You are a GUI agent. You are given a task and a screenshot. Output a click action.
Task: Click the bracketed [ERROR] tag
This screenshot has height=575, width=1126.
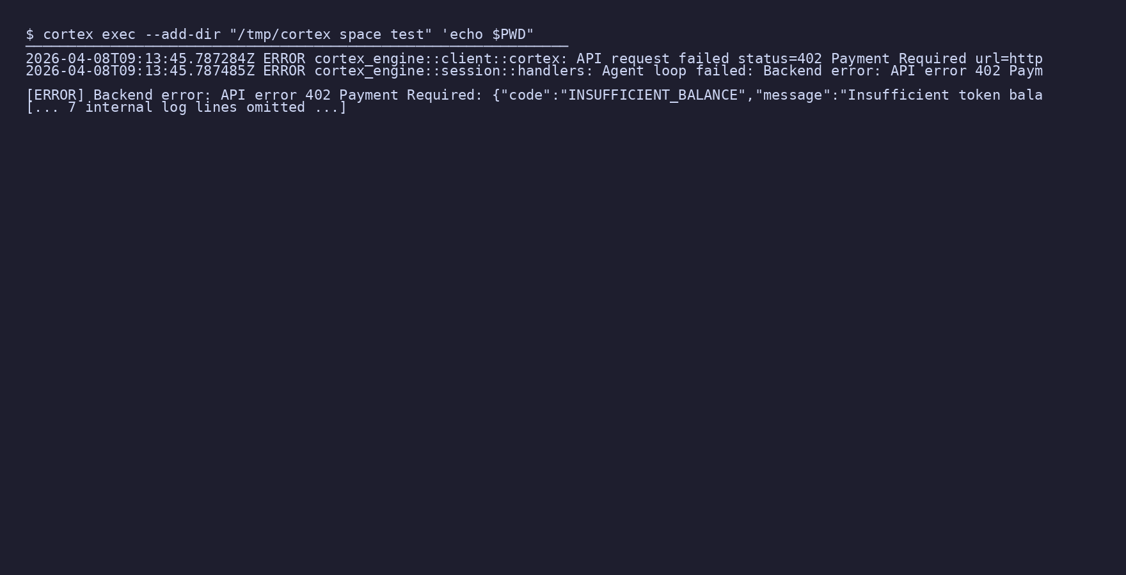[x=55, y=95]
